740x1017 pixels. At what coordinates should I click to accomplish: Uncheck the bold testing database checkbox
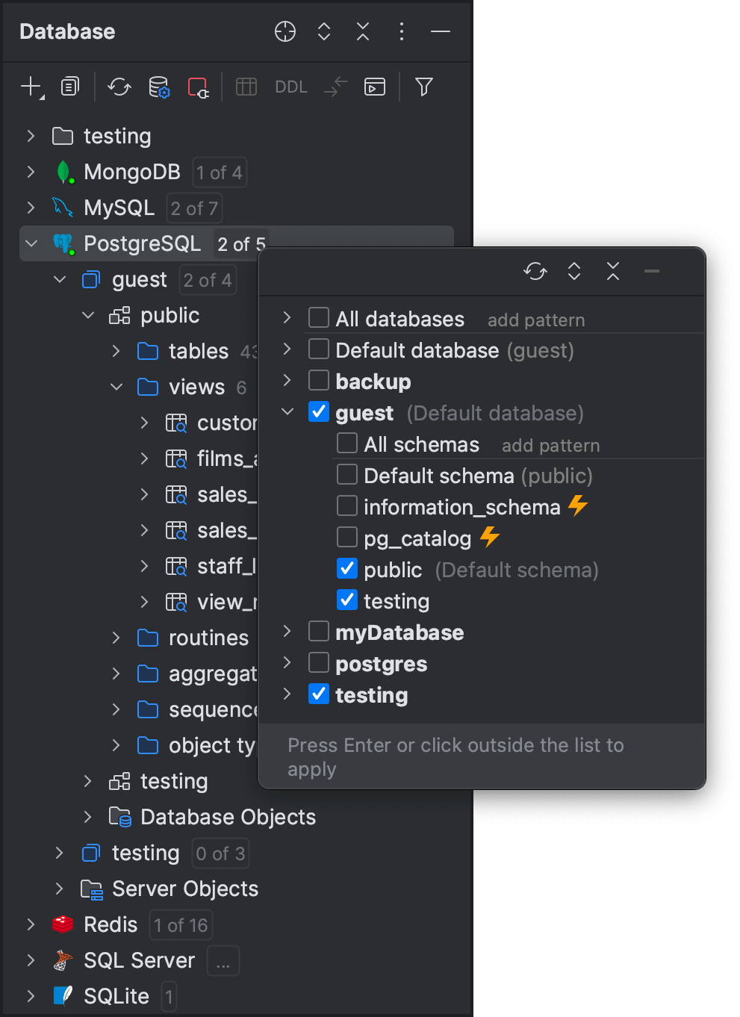(319, 694)
